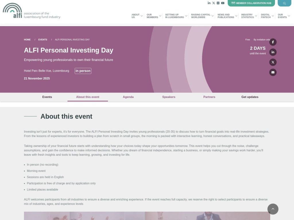
Task: Click the search magnifier icon
Action: coord(284,3)
